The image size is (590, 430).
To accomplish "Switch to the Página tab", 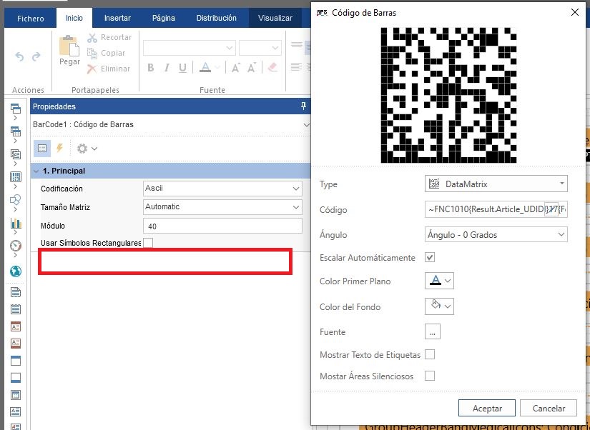I will [163, 18].
